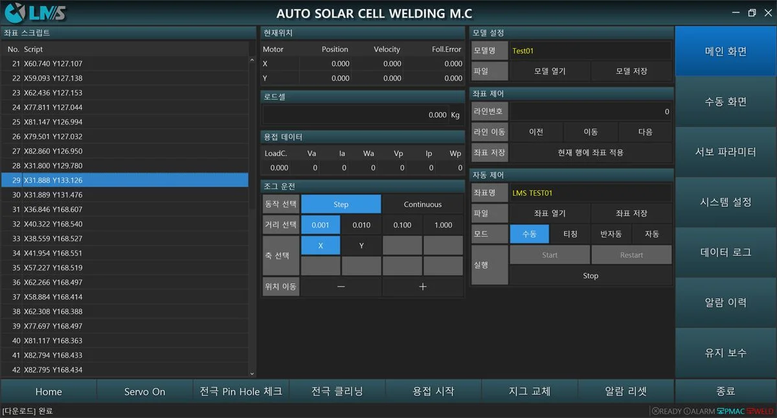Go to 서보 파라미터 screen

point(725,152)
